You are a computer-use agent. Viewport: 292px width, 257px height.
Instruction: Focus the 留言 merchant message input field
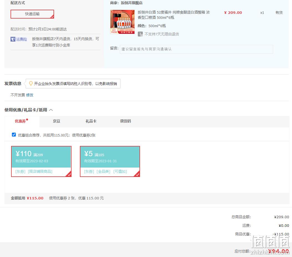click(196, 49)
